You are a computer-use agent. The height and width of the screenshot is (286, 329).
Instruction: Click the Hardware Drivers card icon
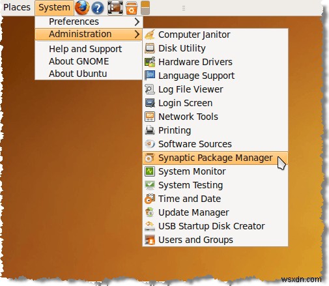[x=150, y=62]
